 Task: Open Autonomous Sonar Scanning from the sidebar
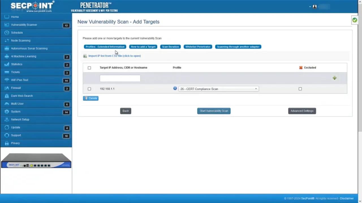coord(29,48)
